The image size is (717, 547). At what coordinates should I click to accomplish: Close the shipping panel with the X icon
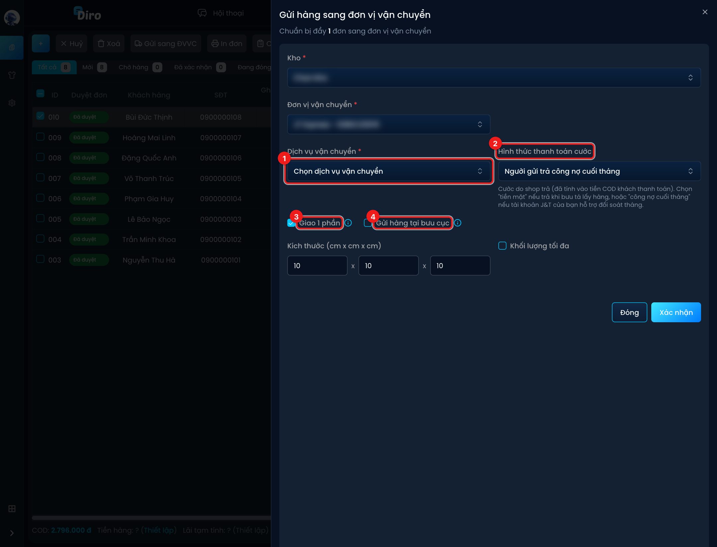coord(705,12)
